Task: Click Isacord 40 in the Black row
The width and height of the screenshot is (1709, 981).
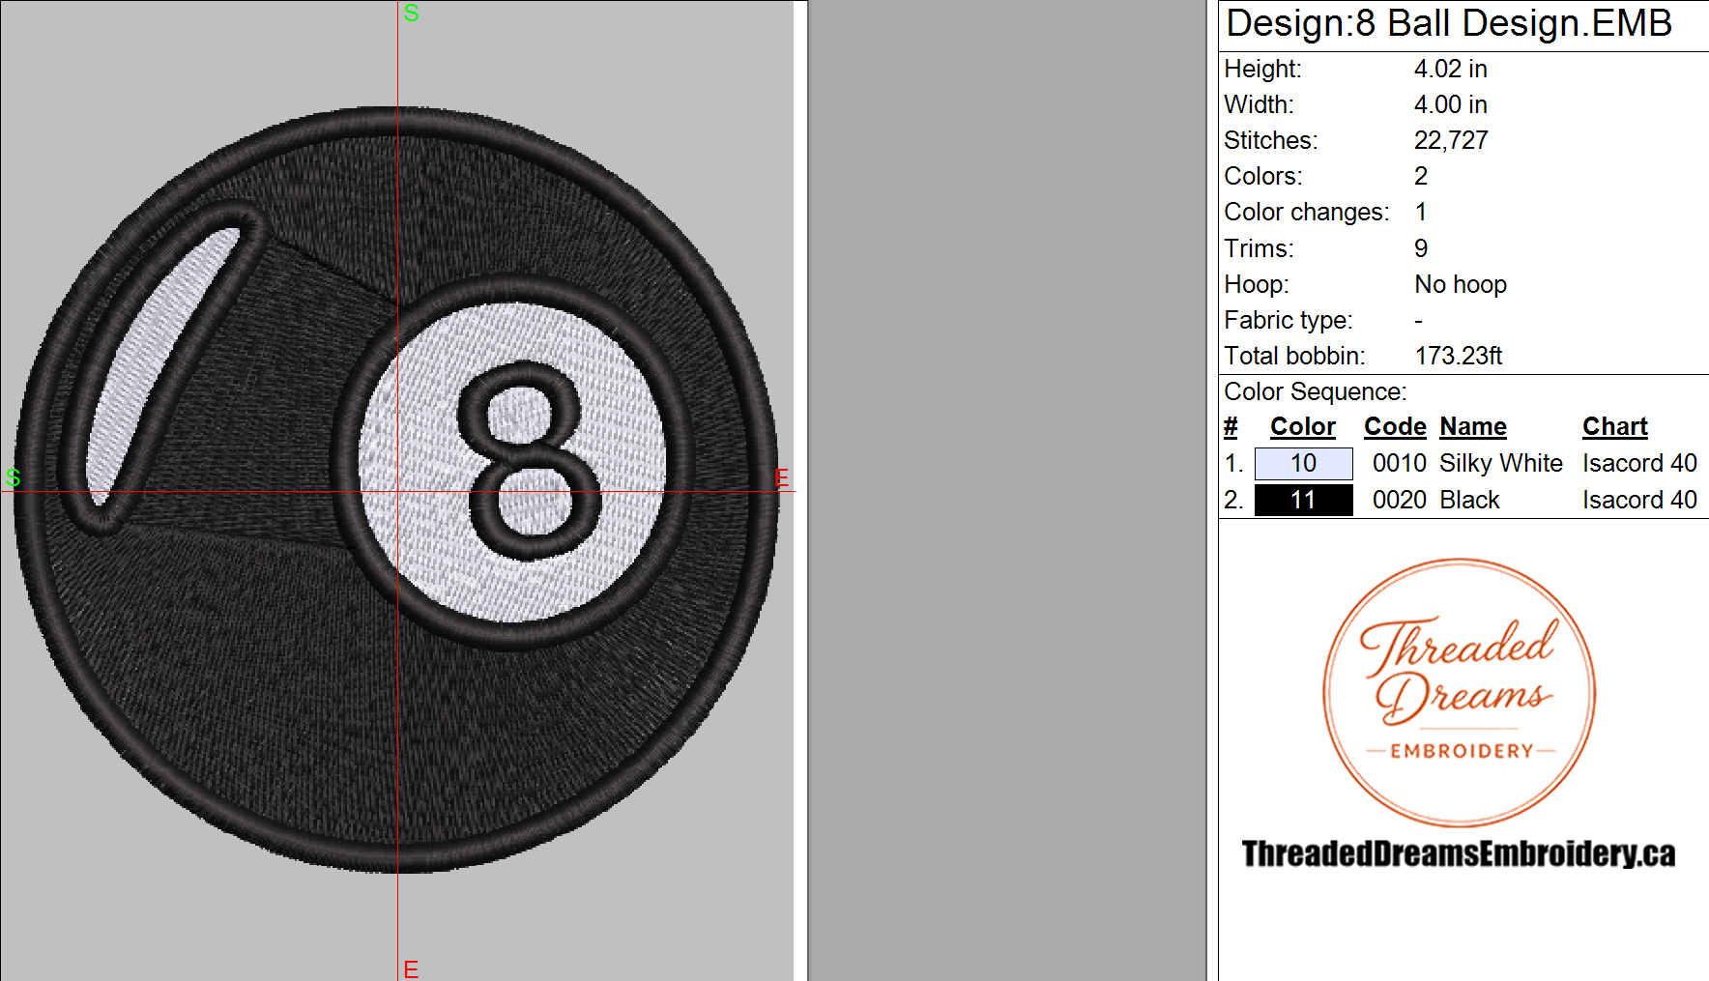Action: 1639,501
